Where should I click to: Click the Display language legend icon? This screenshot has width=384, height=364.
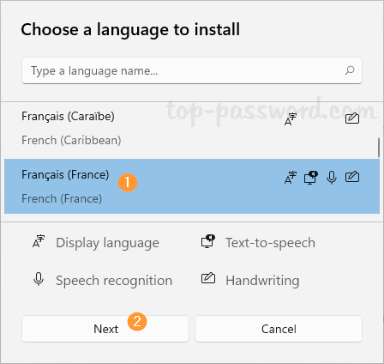click(39, 241)
